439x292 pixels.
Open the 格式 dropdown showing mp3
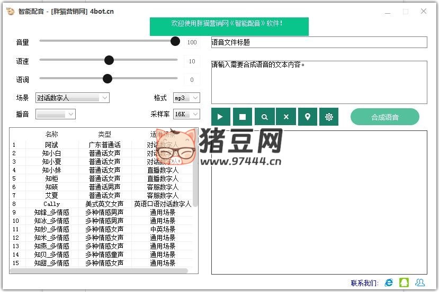pyautogui.click(x=186, y=98)
